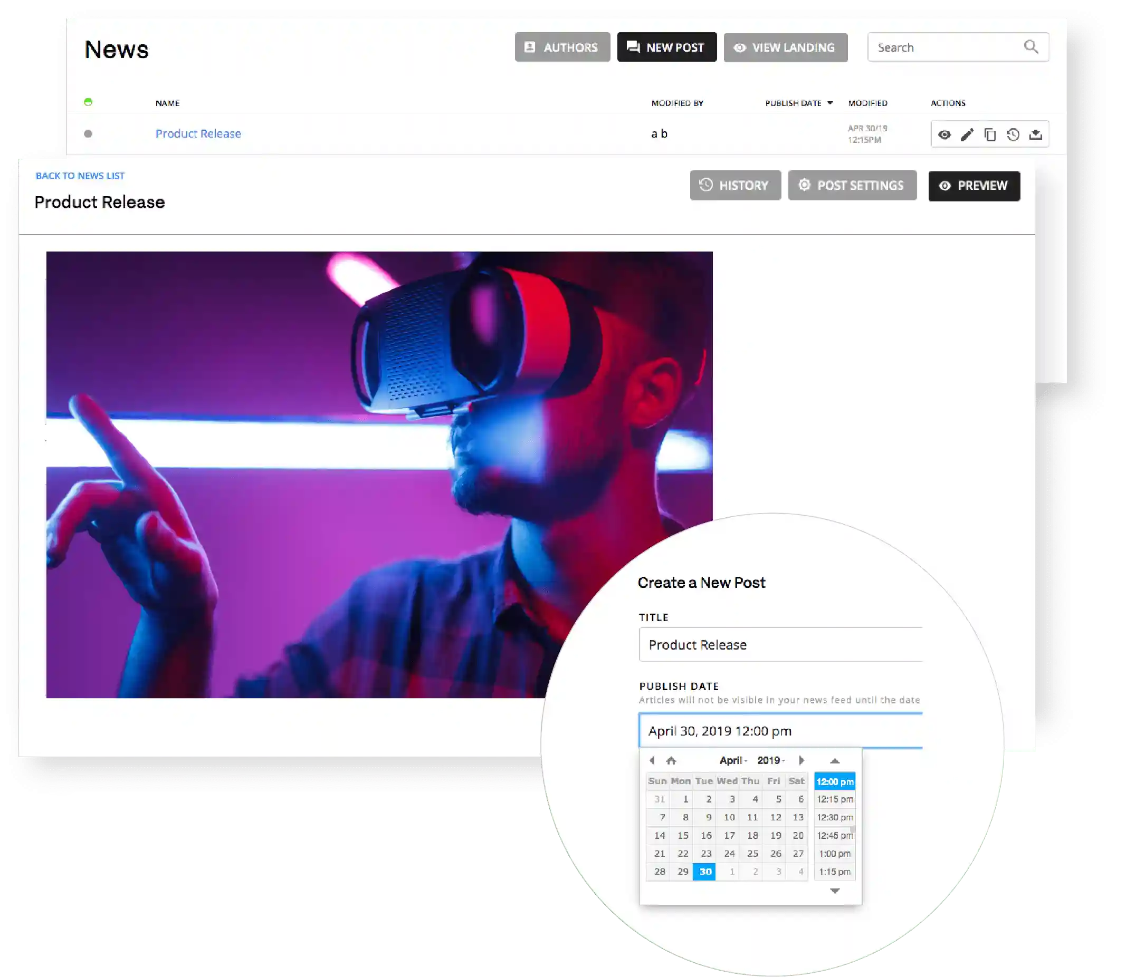Click the search magnifier icon
1126x977 pixels.
click(x=1030, y=47)
